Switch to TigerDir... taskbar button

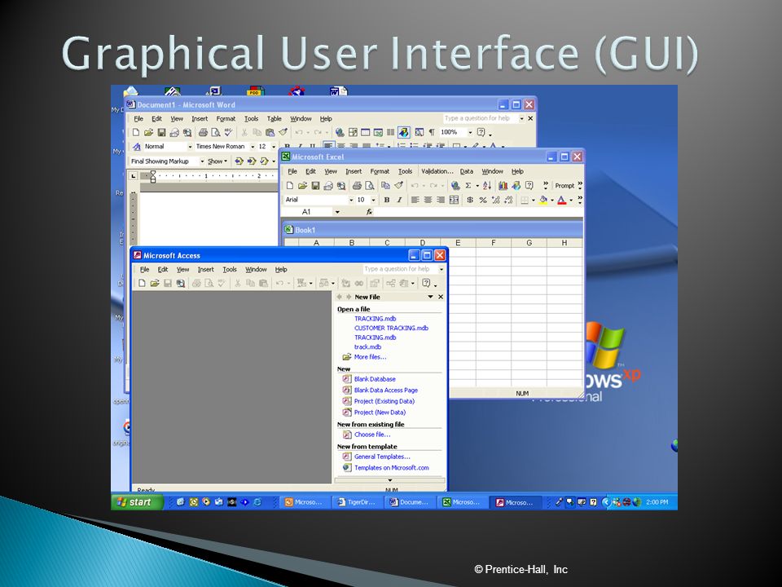357,502
